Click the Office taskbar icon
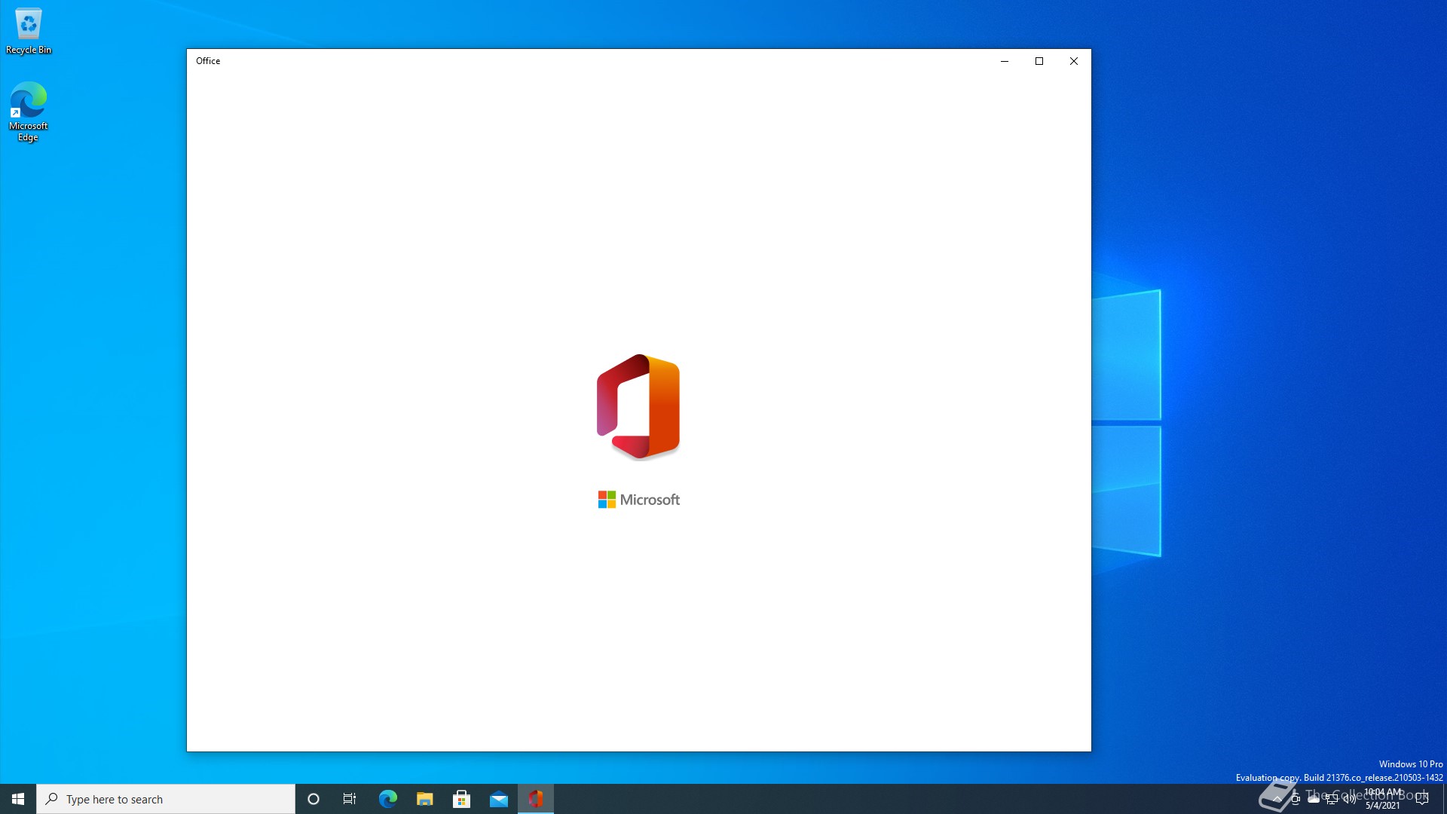This screenshot has width=1447, height=814. 536,799
